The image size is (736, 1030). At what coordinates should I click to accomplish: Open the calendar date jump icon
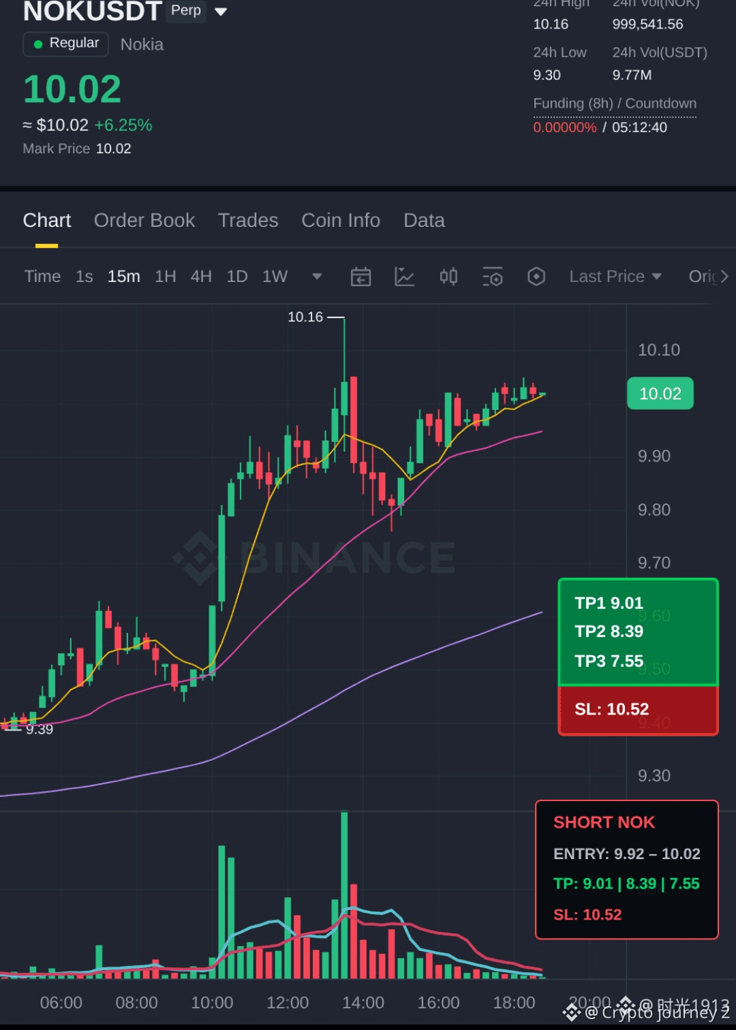[361, 277]
